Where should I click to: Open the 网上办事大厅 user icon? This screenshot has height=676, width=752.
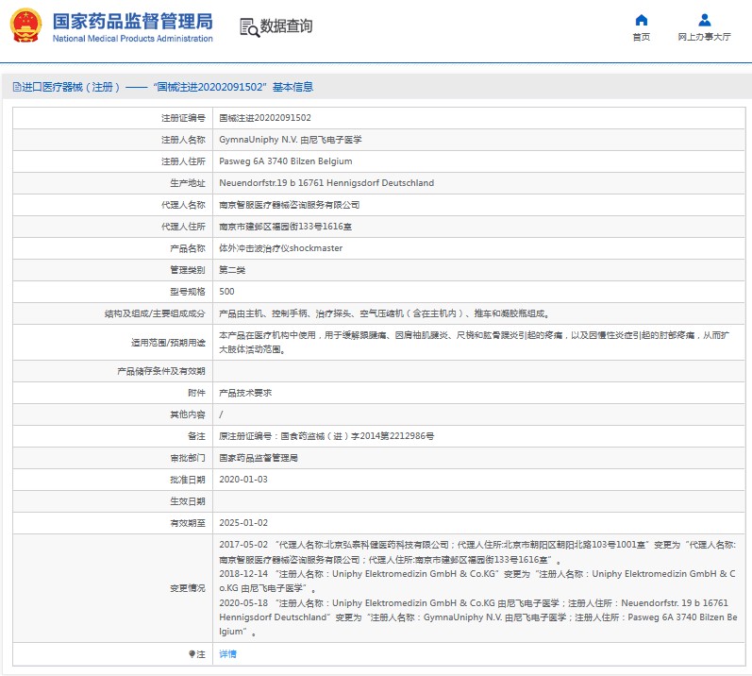coord(705,20)
